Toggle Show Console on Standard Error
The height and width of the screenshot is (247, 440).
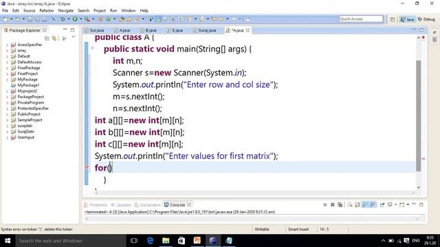[373, 204]
